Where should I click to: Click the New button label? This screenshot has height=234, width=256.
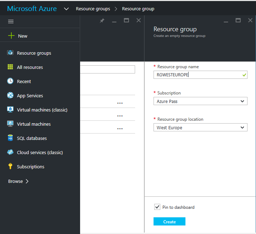(23, 36)
